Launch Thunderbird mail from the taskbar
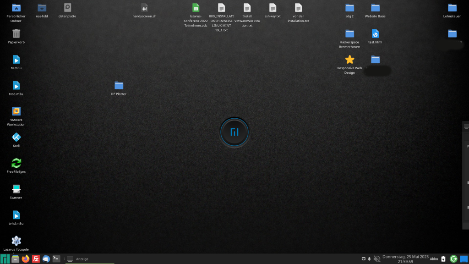 point(46,259)
